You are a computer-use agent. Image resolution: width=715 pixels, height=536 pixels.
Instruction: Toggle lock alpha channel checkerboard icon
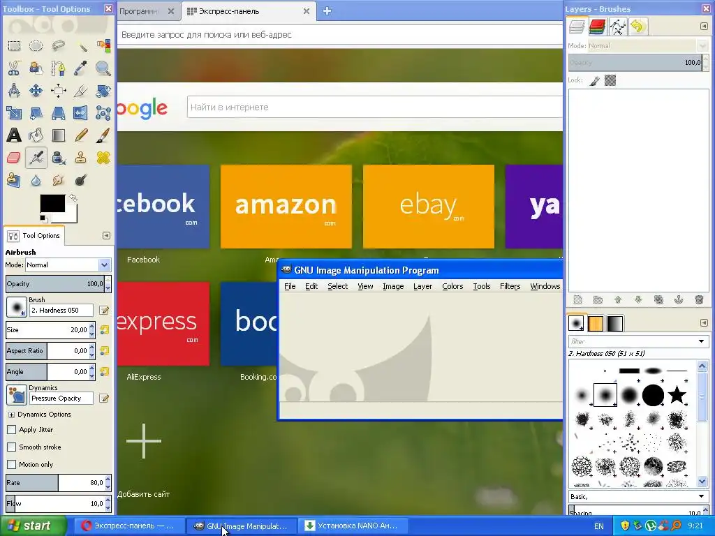(610, 80)
